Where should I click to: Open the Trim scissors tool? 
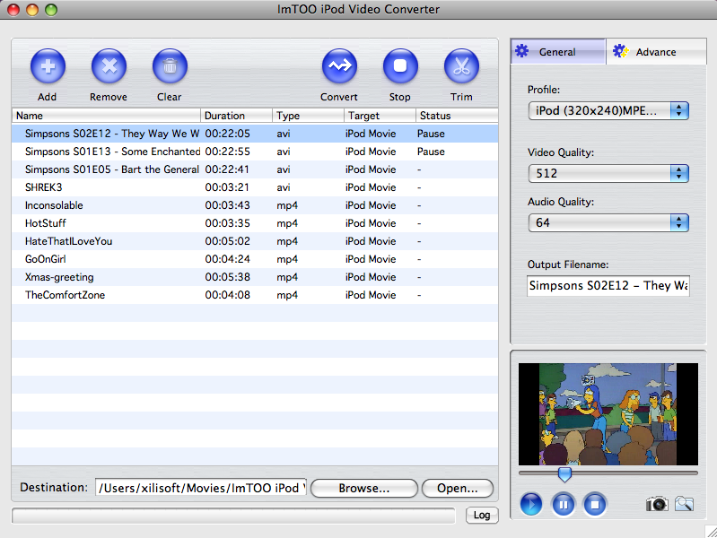(x=461, y=66)
